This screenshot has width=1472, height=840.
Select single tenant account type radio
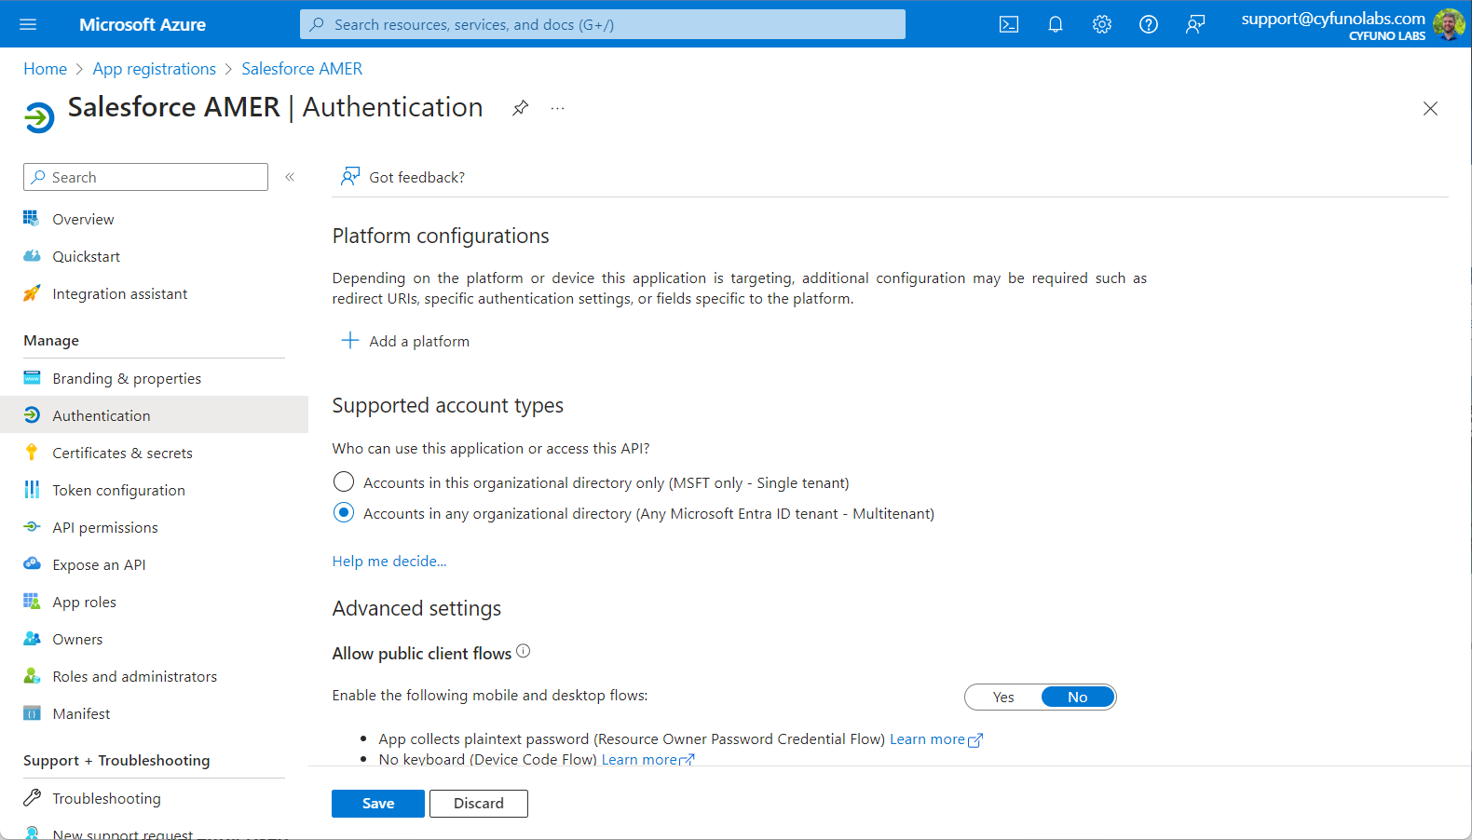click(x=344, y=482)
